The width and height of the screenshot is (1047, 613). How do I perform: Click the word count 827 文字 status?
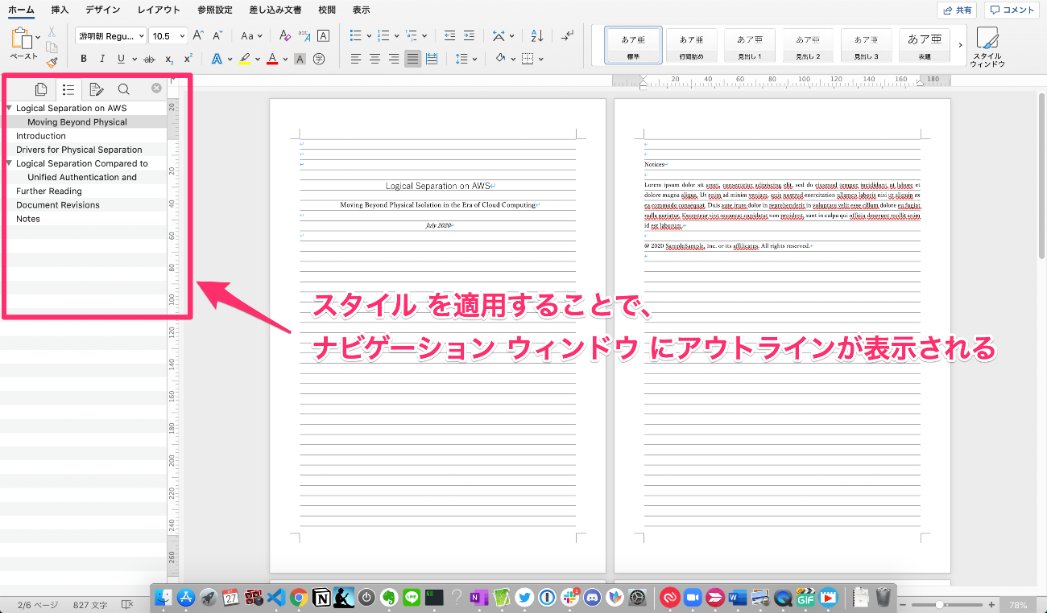(x=91, y=604)
